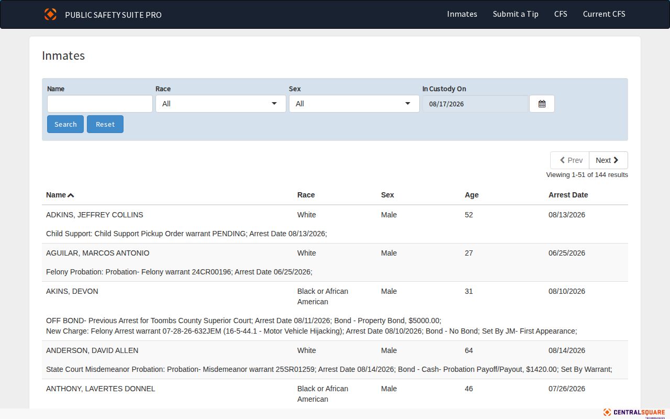This screenshot has width=670, height=419.
Task: Open Submit a Tip page
Action: click(516, 14)
